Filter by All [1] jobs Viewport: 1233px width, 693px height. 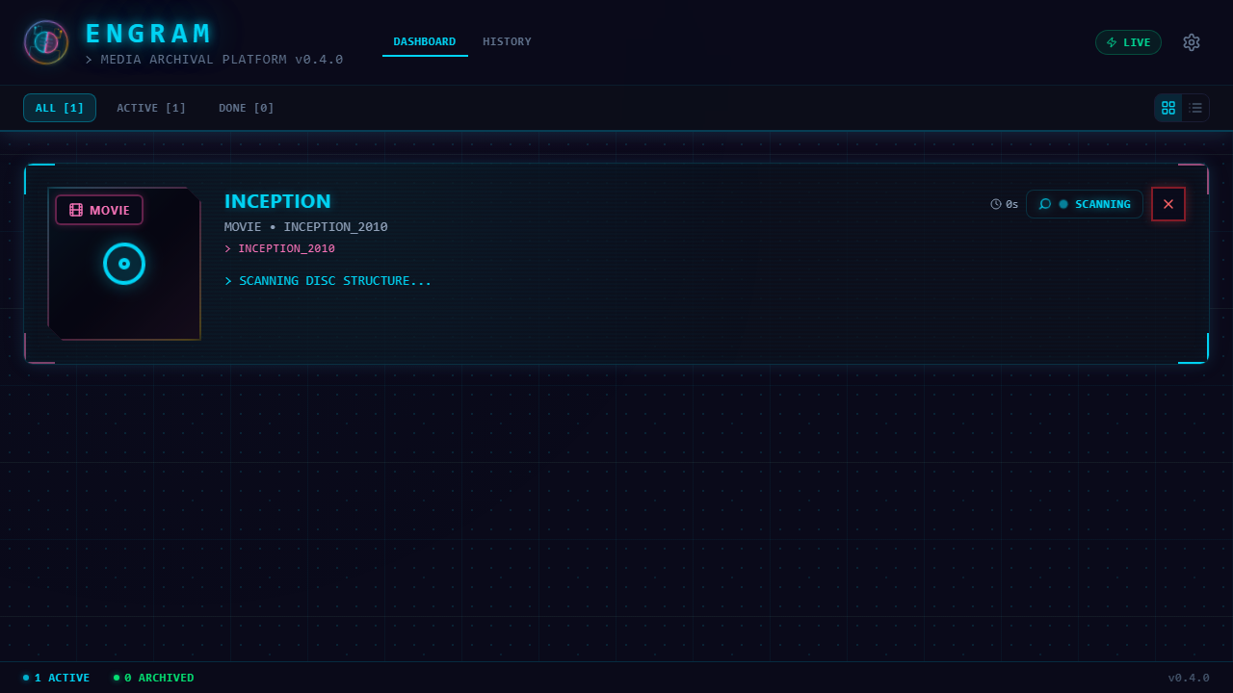(60, 108)
